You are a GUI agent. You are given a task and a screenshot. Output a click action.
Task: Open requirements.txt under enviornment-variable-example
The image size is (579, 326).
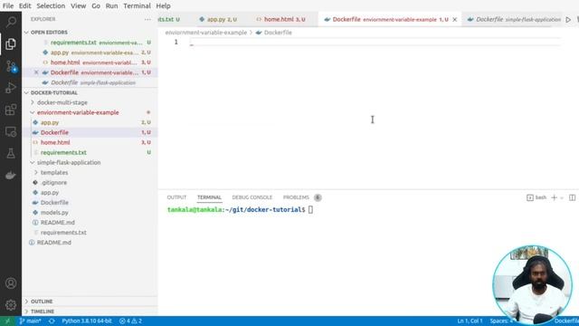pos(63,152)
